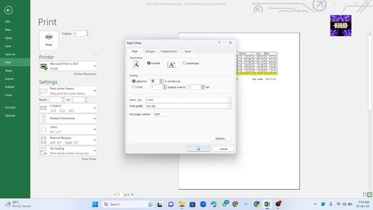
Task: Expand Letter paper size settings dropdown
Action: coord(68,129)
